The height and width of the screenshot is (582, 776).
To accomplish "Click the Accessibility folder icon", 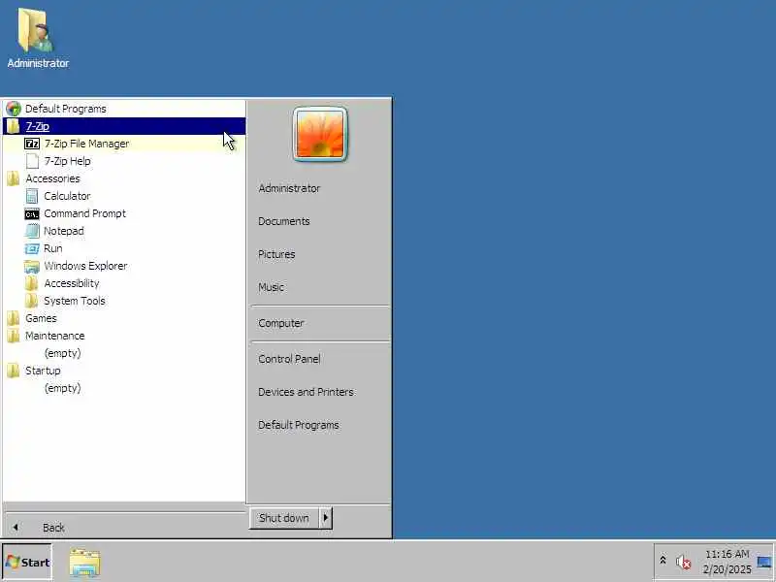I will (32, 283).
